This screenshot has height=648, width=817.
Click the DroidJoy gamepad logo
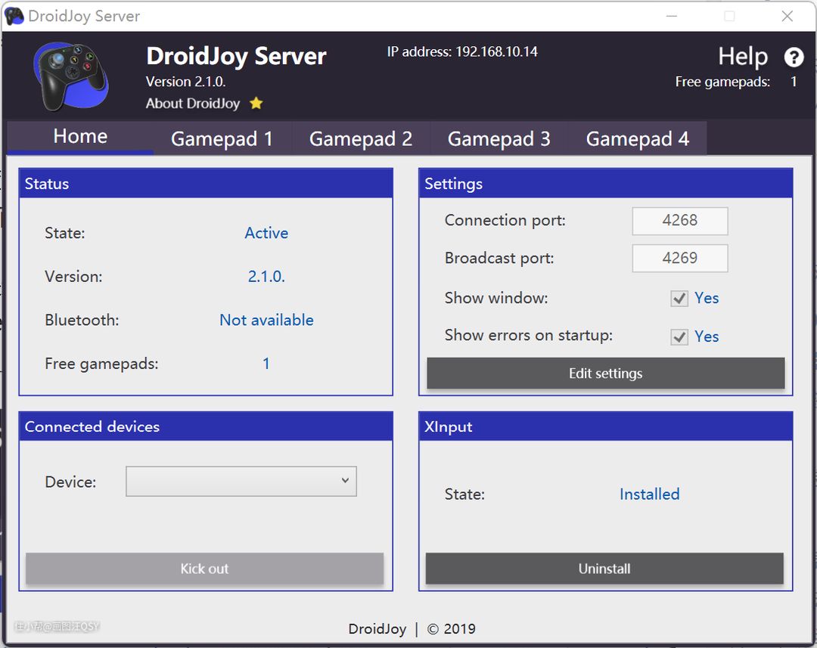pyautogui.click(x=70, y=77)
